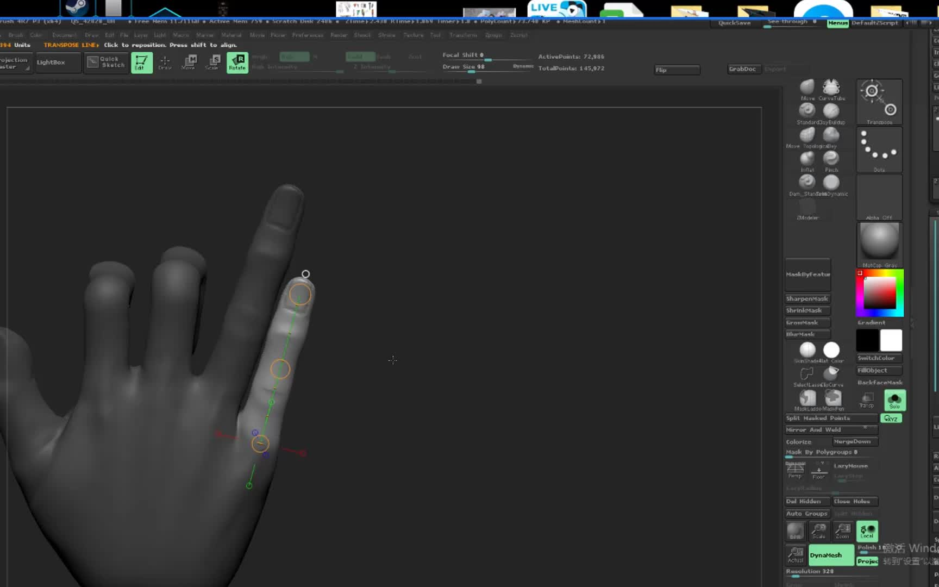This screenshot has width=939, height=587.
Task: Select the ClayBuildup brush
Action: tap(831, 110)
